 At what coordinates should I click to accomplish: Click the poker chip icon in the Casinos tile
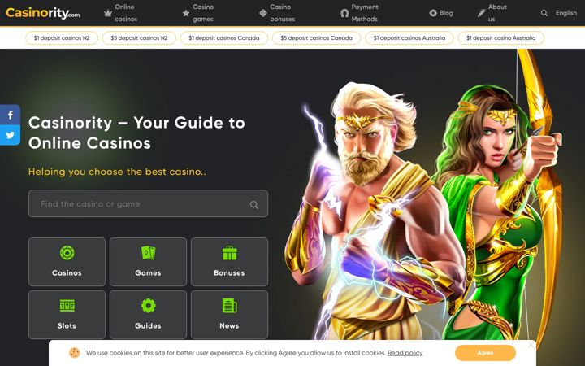point(67,253)
